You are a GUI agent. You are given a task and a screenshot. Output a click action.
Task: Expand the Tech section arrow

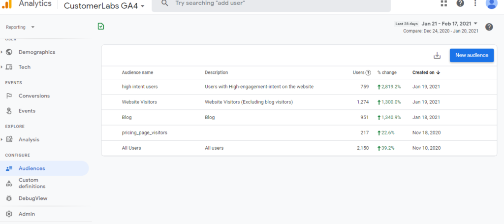coord(2,67)
